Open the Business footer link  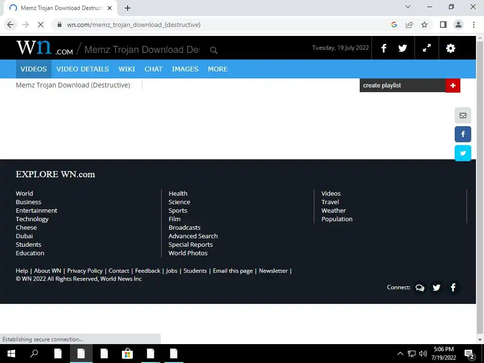[x=28, y=202]
